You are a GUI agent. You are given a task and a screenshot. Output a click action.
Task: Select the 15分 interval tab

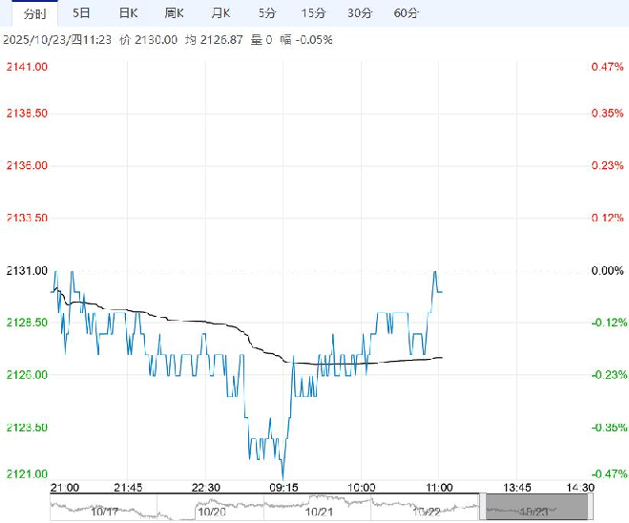[x=313, y=12]
